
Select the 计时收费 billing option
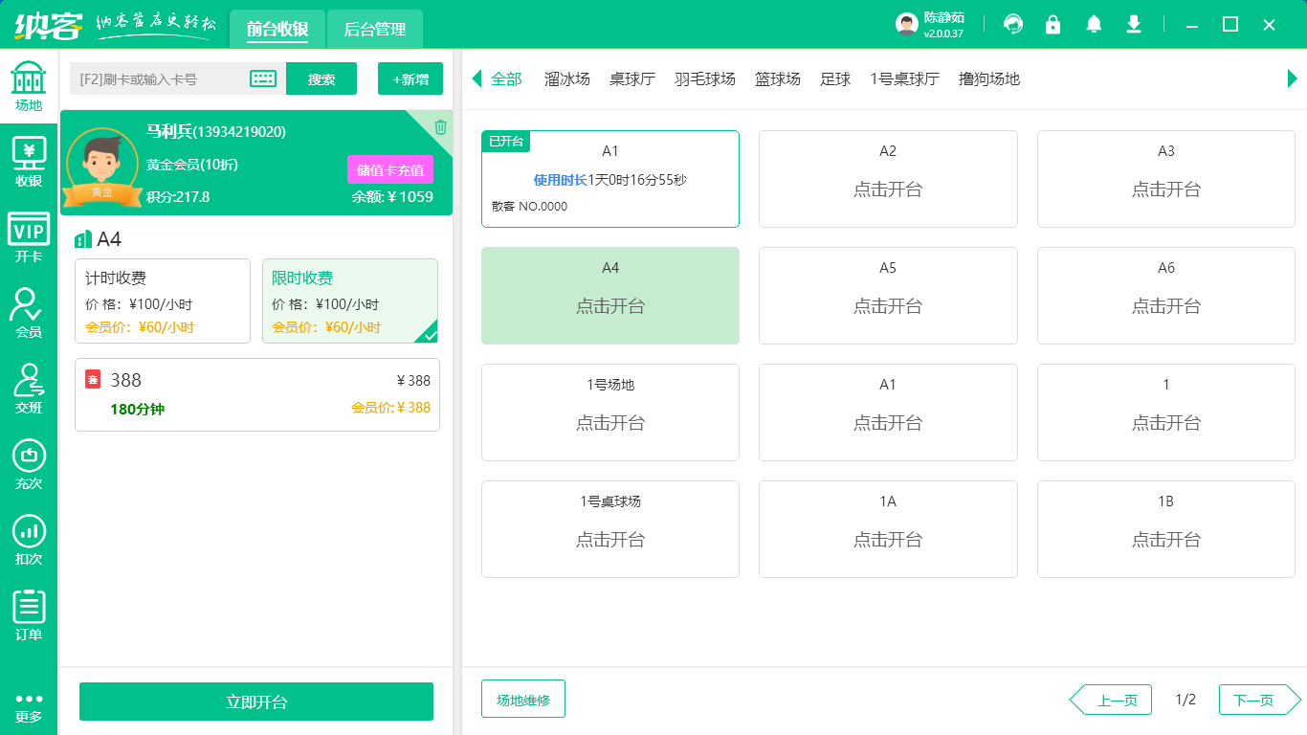pyautogui.click(x=163, y=301)
